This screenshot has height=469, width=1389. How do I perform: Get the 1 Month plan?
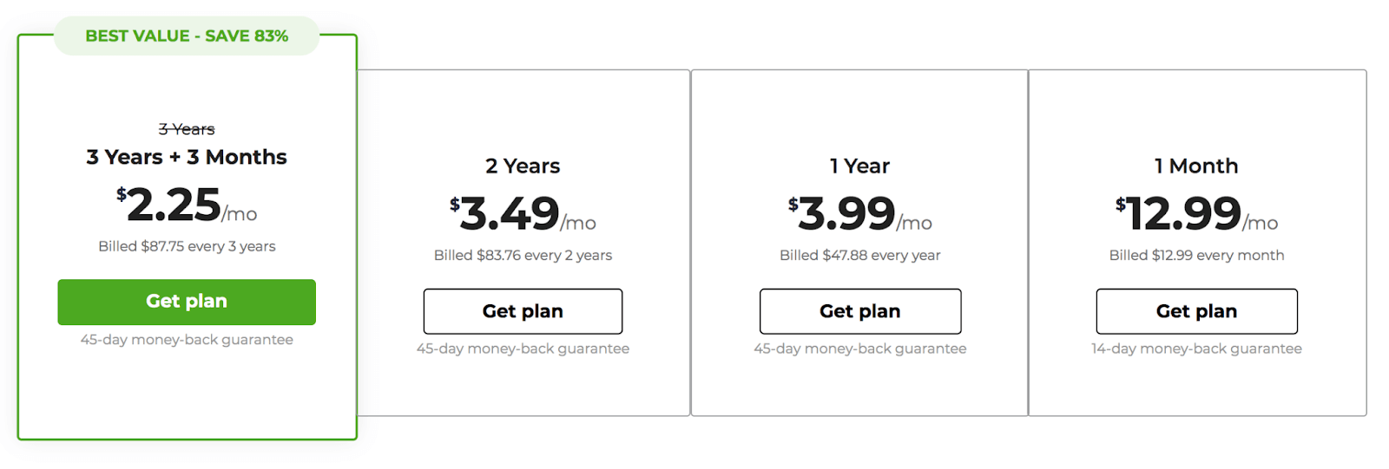[1196, 311]
